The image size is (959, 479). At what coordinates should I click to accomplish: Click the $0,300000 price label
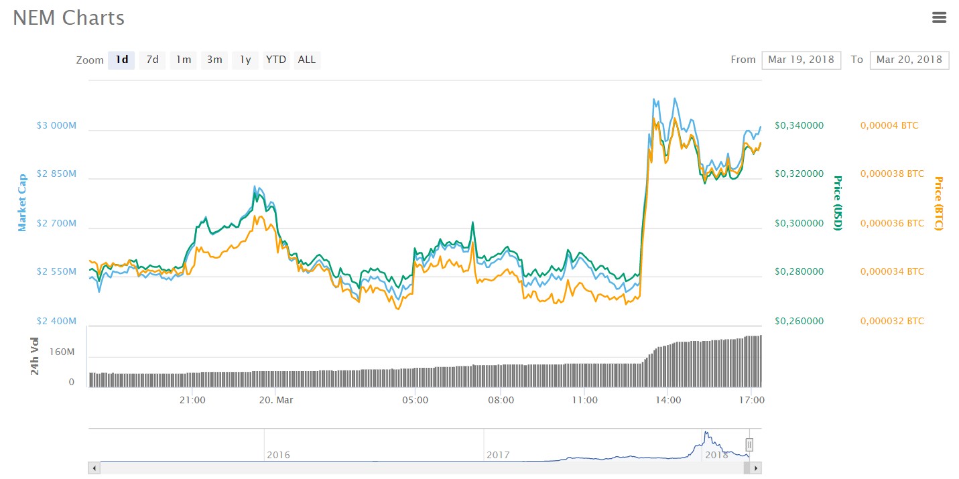[x=800, y=223]
